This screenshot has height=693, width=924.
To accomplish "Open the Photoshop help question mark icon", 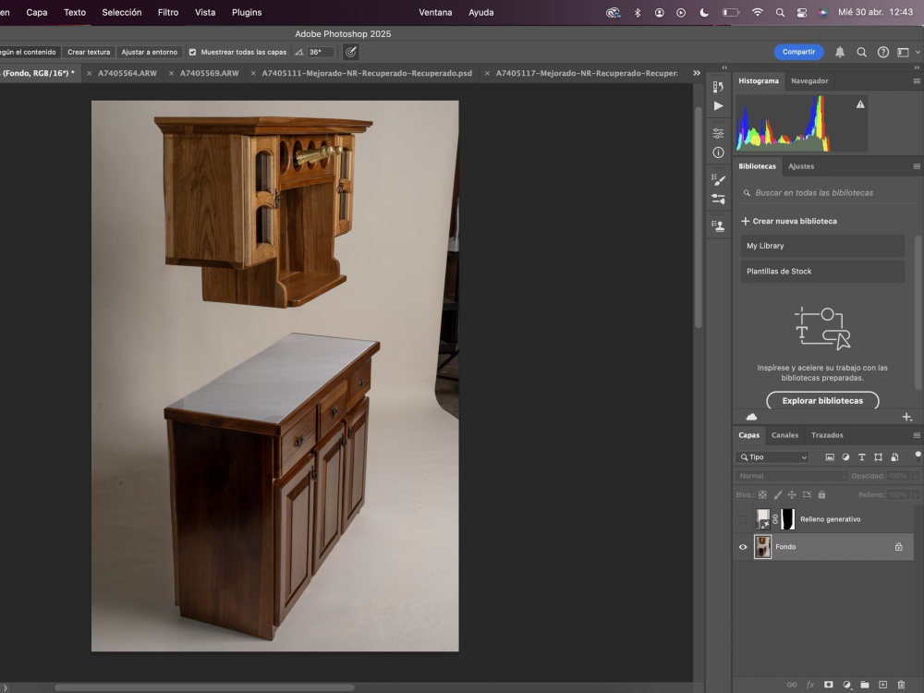I will (882, 52).
